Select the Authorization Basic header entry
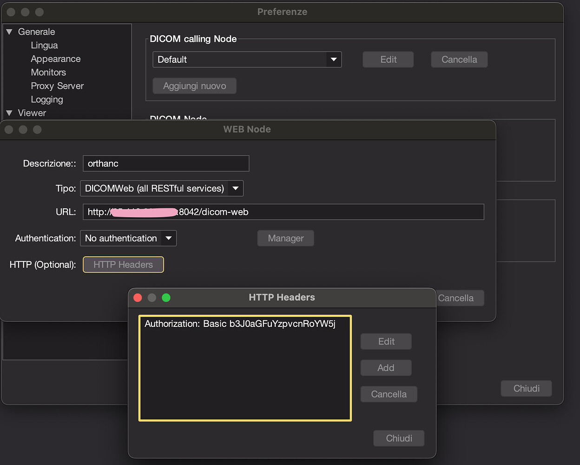 pyautogui.click(x=240, y=324)
